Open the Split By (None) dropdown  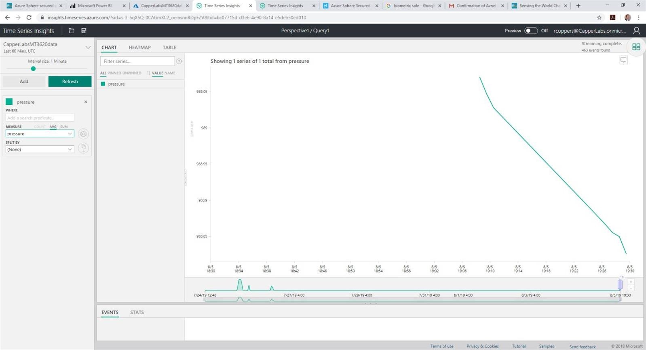40,150
